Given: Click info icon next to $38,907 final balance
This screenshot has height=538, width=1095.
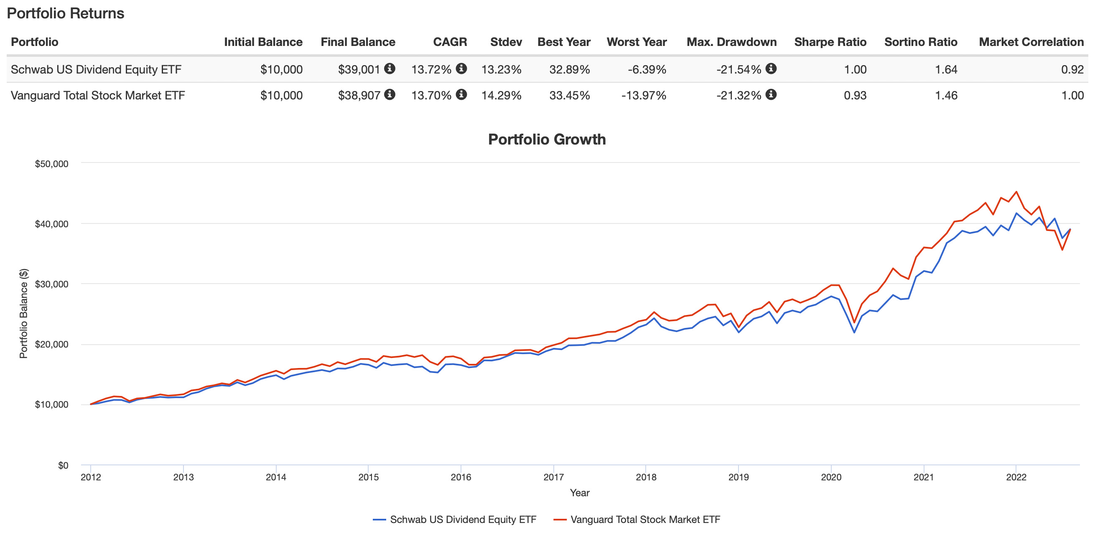Looking at the screenshot, I should point(390,94).
